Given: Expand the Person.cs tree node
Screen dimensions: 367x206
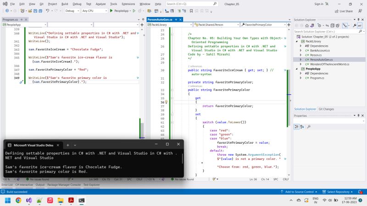Looking at the screenshot, I should [x=301, y=55].
